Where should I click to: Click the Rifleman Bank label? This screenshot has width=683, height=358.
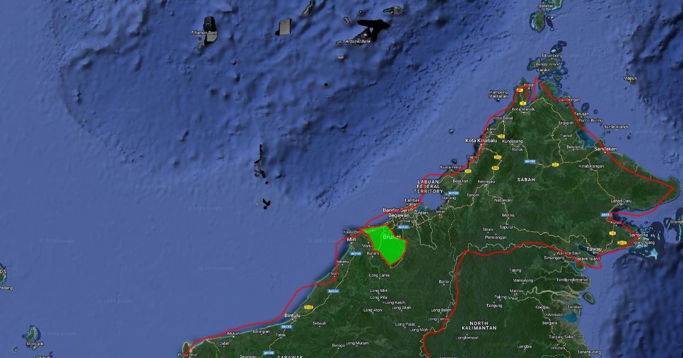pyautogui.click(x=204, y=33)
